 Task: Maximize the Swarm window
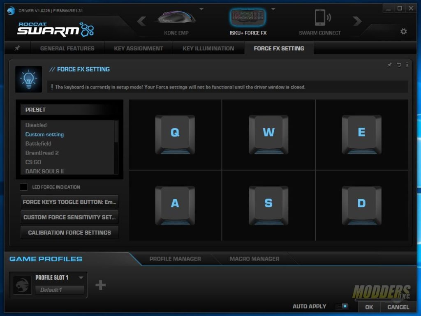point(400,9)
